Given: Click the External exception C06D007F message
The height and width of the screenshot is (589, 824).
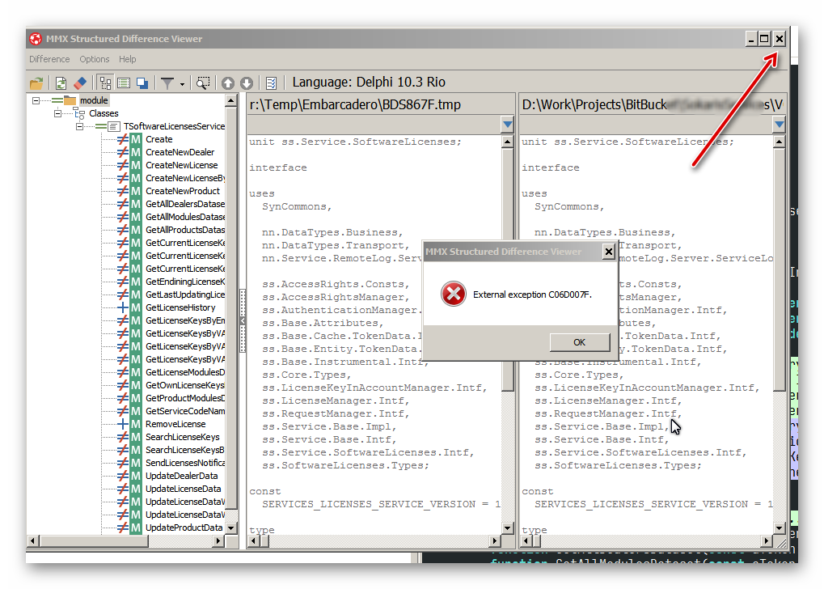Looking at the screenshot, I should [532, 294].
